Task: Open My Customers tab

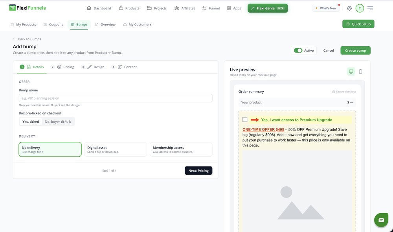Action: [x=137, y=25]
